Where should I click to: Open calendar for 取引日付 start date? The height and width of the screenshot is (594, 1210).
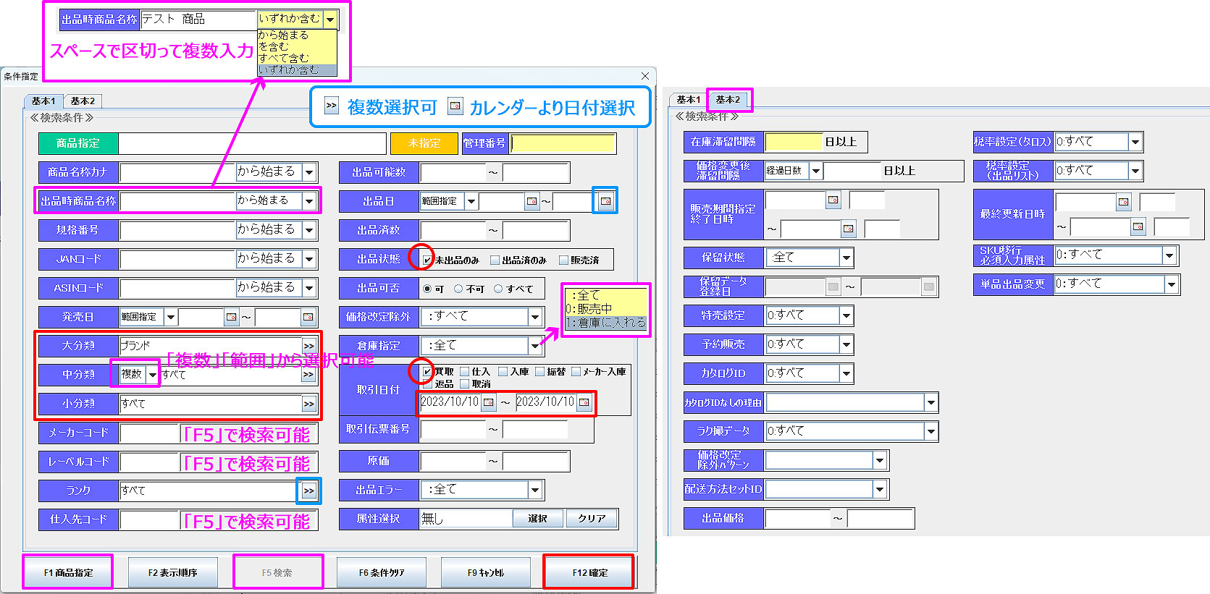tap(489, 402)
